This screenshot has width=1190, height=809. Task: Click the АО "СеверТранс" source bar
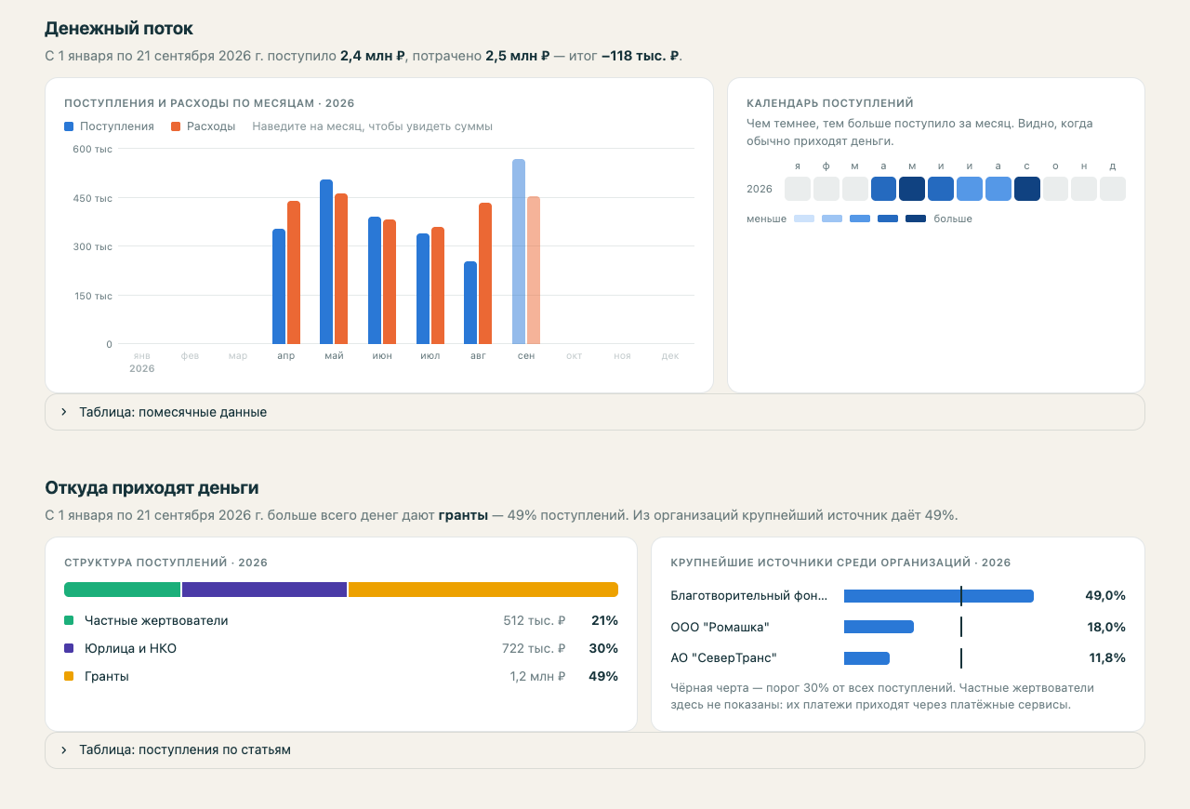pos(866,658)
